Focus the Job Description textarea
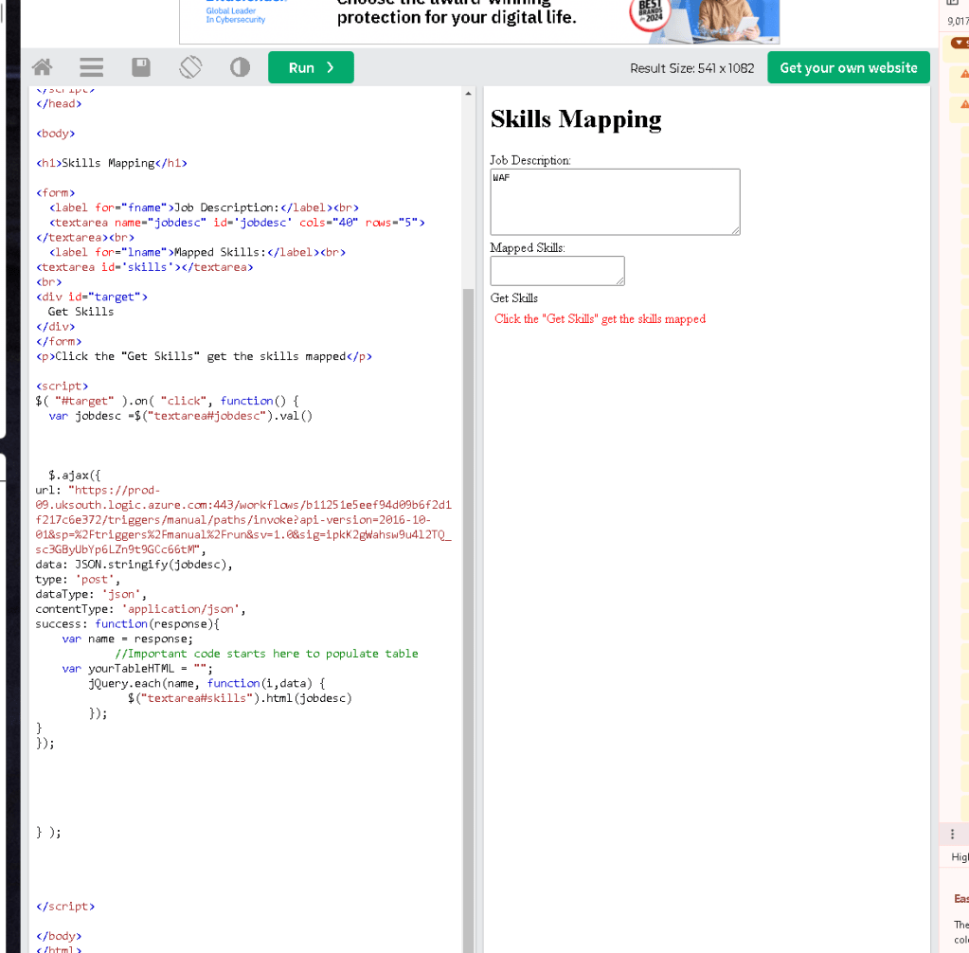 click(x=615, y=202)
